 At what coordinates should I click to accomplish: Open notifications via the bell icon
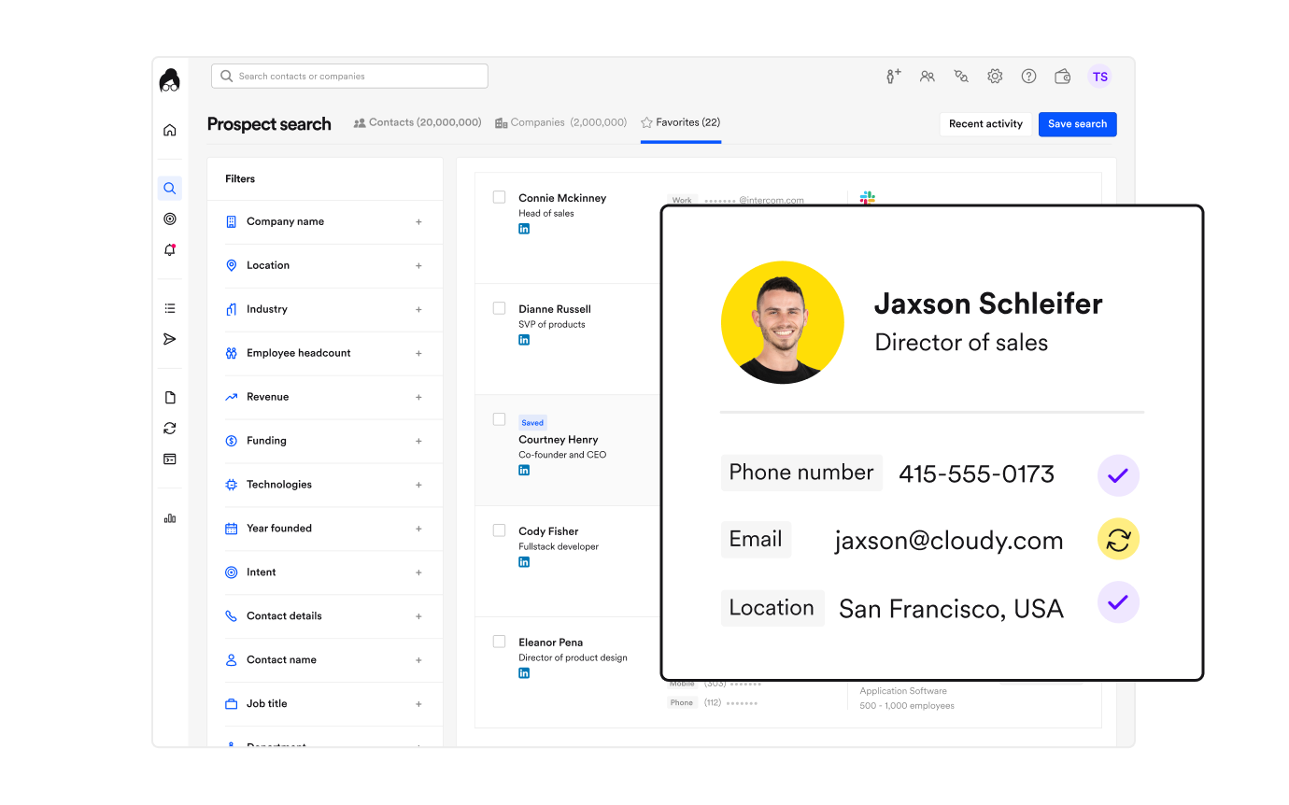[x=169, y=249]
